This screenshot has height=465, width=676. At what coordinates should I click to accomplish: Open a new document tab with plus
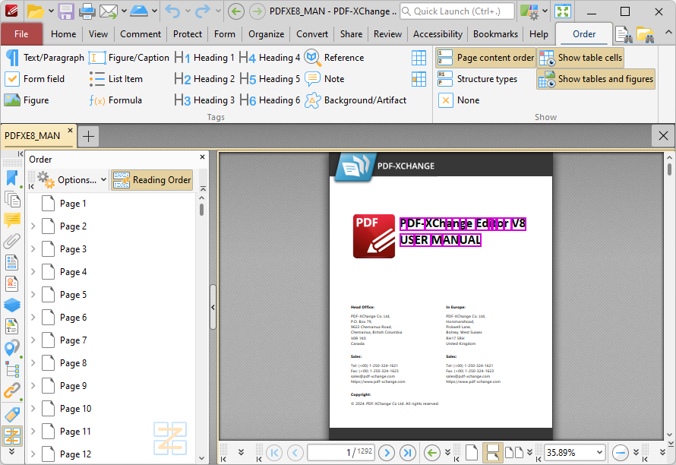click(x=88, y=137)
